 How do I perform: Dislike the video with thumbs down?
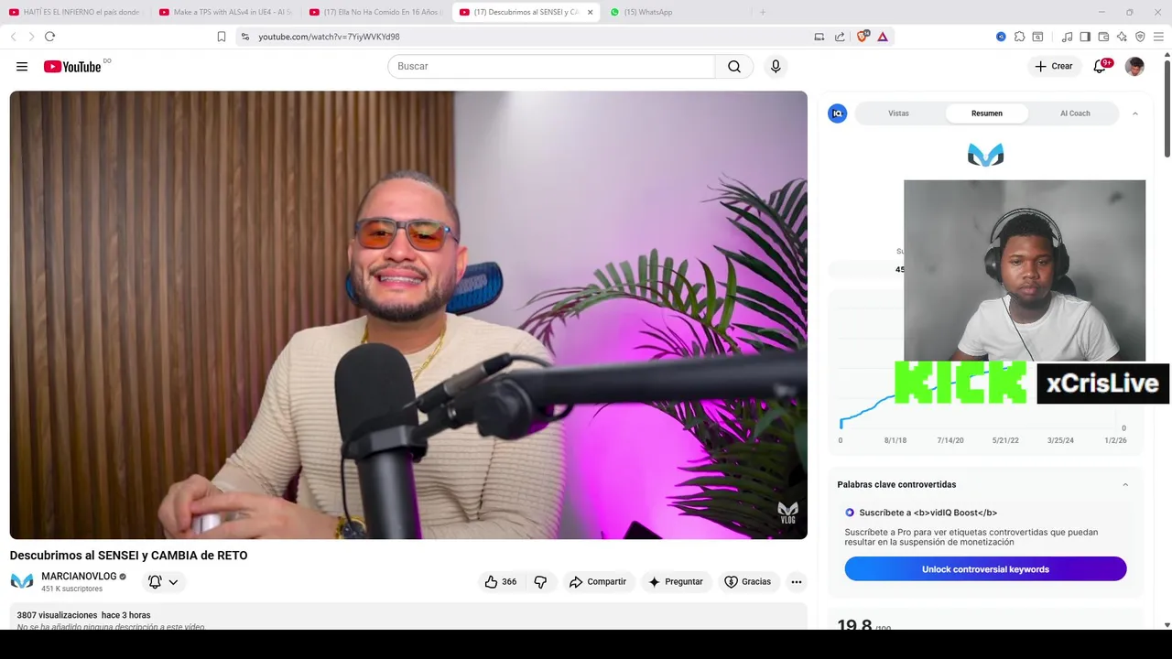540,582
